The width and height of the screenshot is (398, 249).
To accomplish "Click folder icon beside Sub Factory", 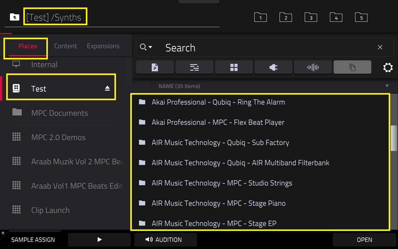I will coord(142,142).
